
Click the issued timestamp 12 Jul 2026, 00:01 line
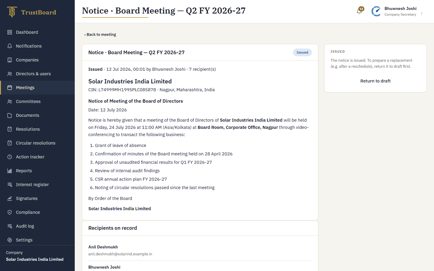tap(152, 69)
